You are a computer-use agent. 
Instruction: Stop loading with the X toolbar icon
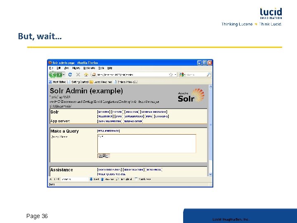coord(78,75)
